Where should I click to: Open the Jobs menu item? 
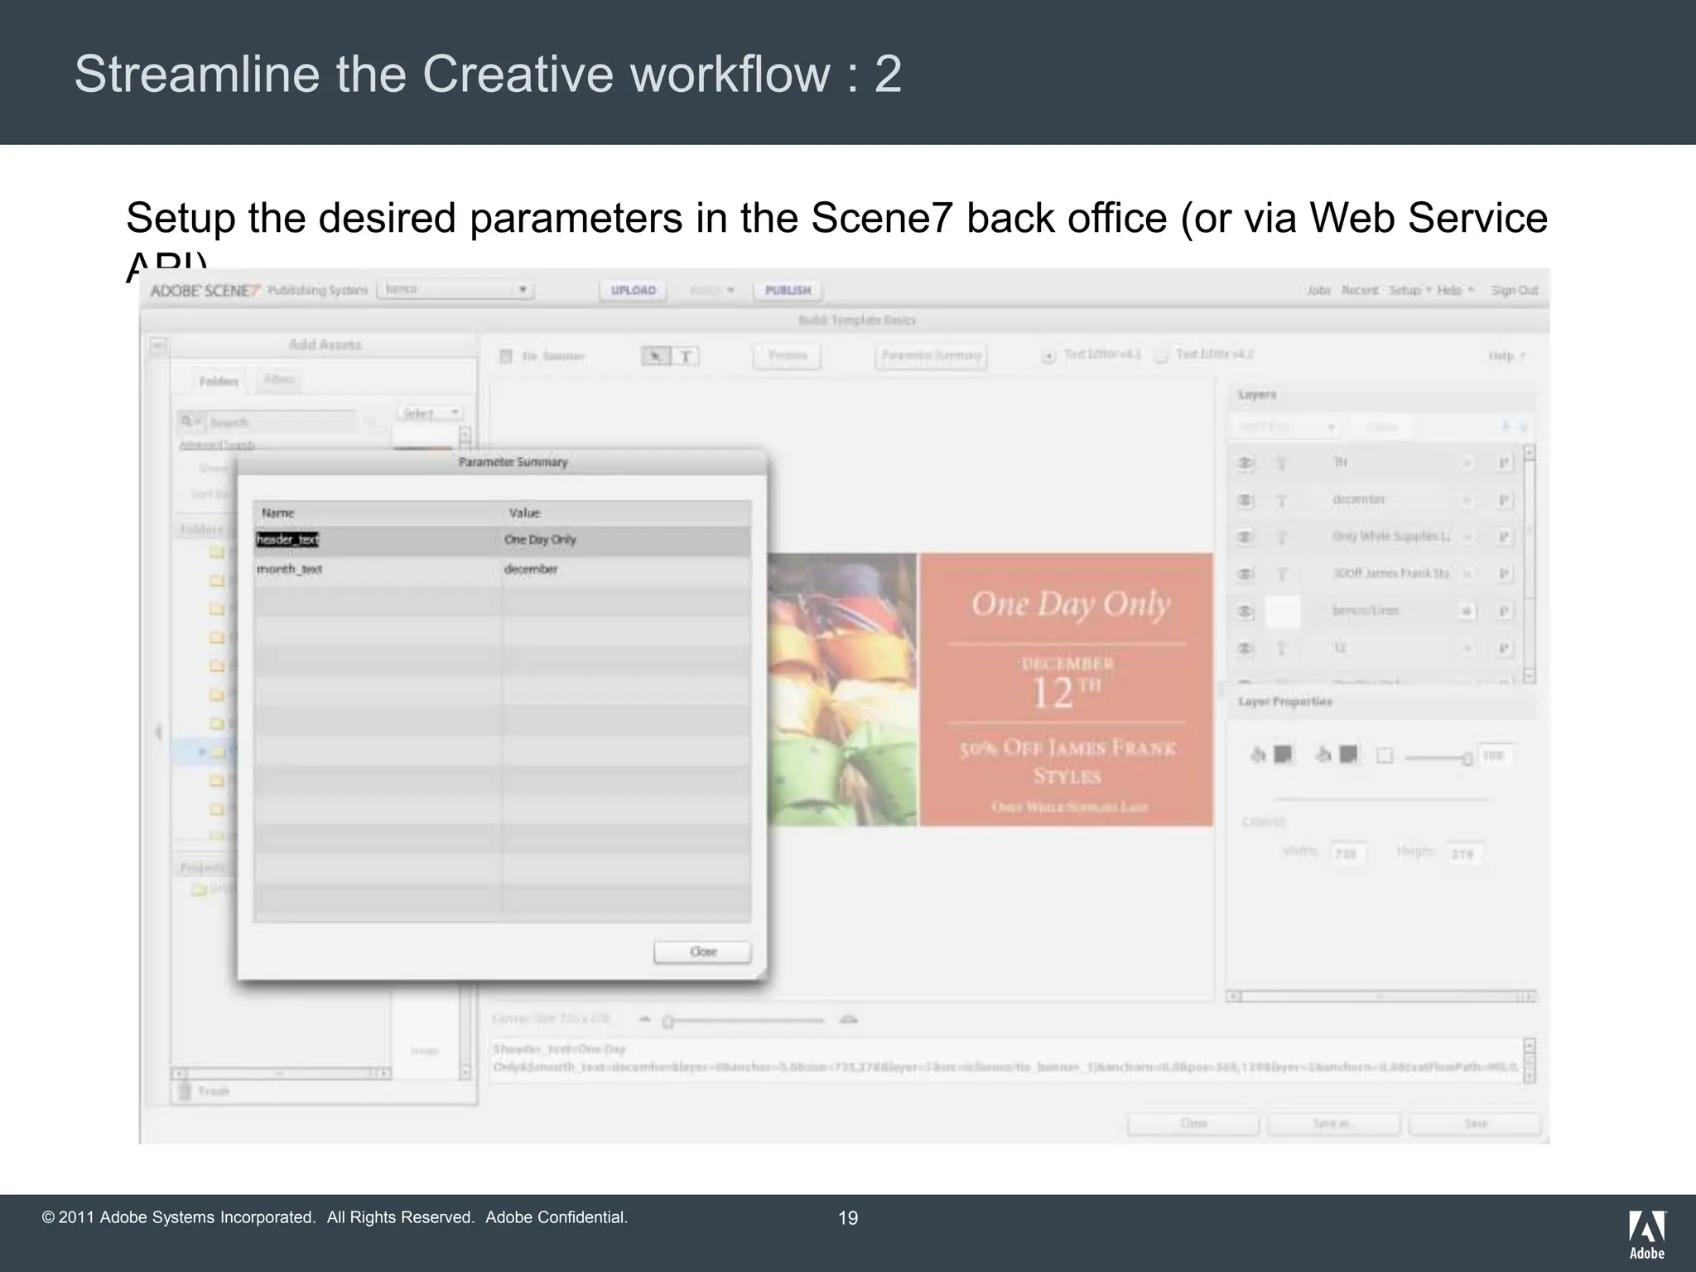coord(1318,290)
